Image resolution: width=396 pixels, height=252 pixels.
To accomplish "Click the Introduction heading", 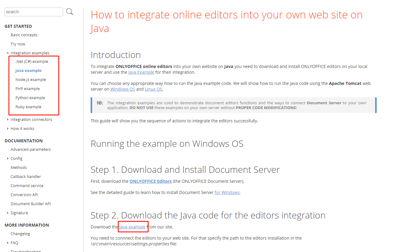I will [x=116, y=55].
